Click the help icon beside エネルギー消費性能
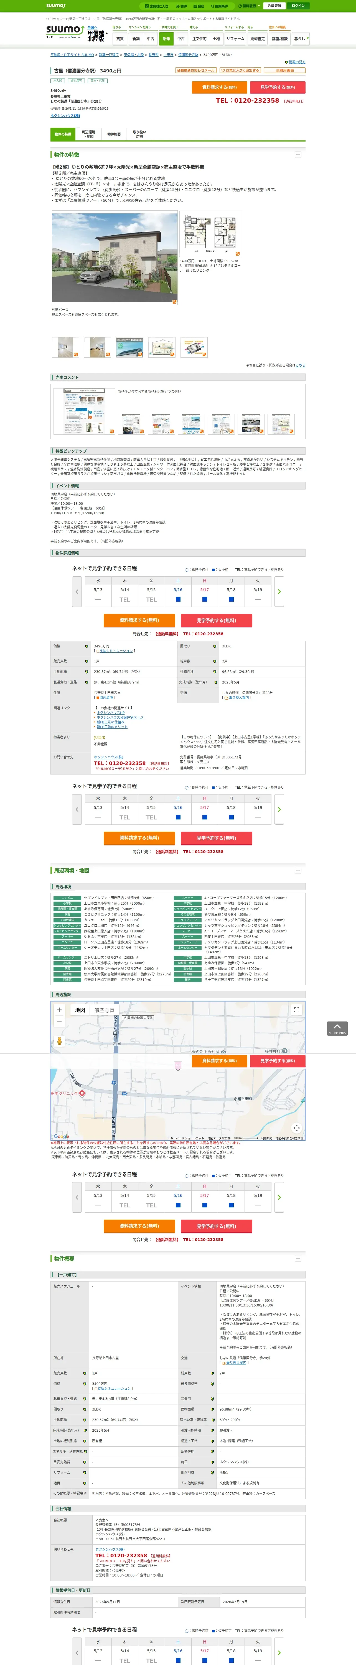 click(85, 1451)
